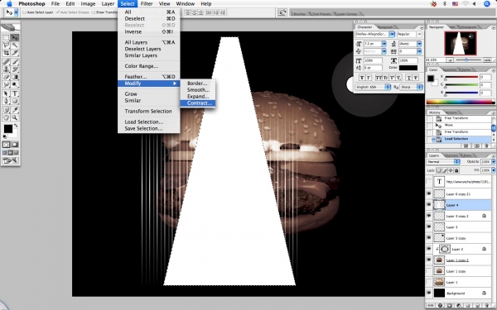Select the Pen tool
Image resolution: width=497 pixels, height=310 pixels.
pos(6,101)
